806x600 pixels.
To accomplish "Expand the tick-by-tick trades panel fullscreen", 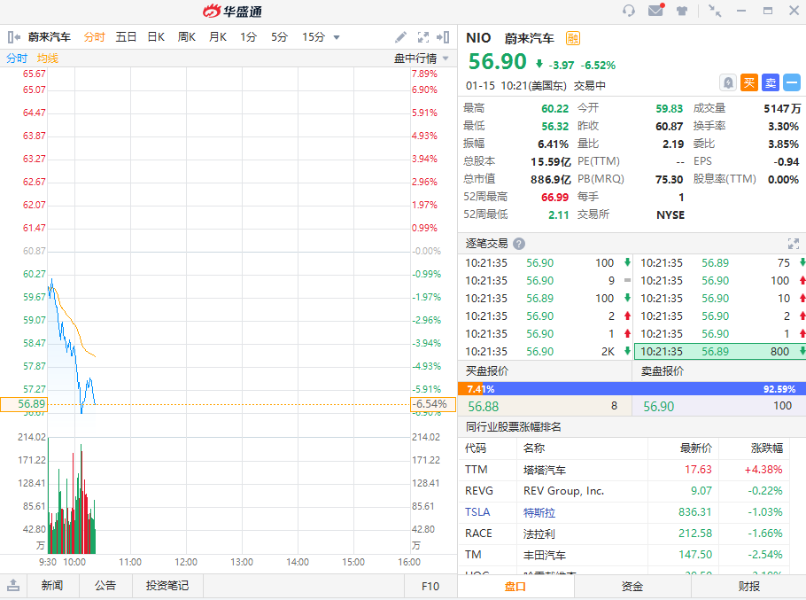I will 794,244.
